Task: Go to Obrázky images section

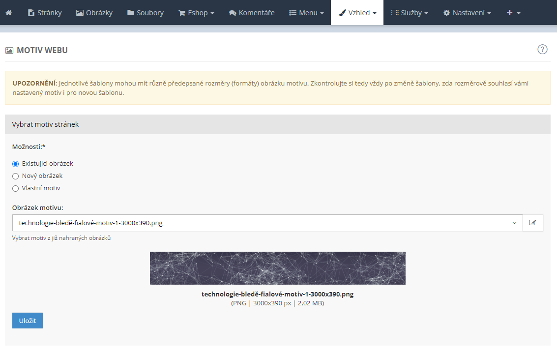Action: point(94,13)
